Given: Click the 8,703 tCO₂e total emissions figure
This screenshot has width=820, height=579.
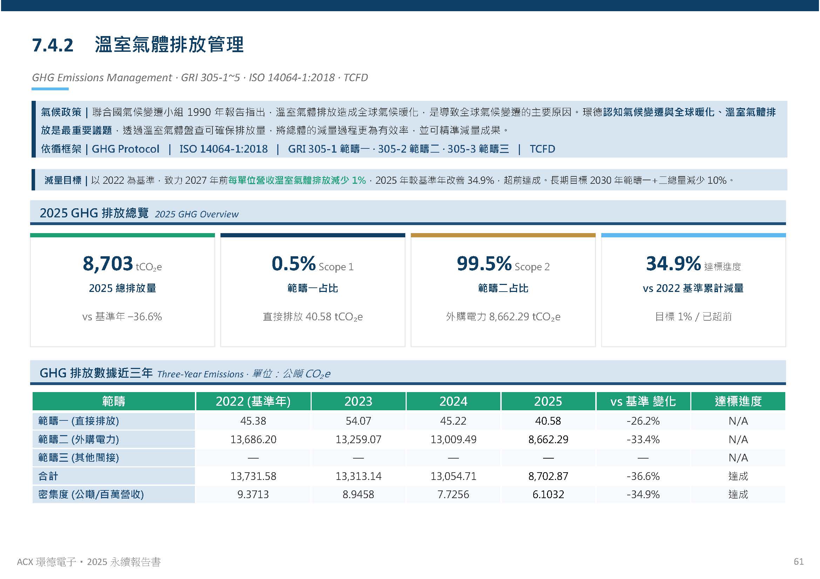Looking at the screenshot, I should tap(122, 264).
